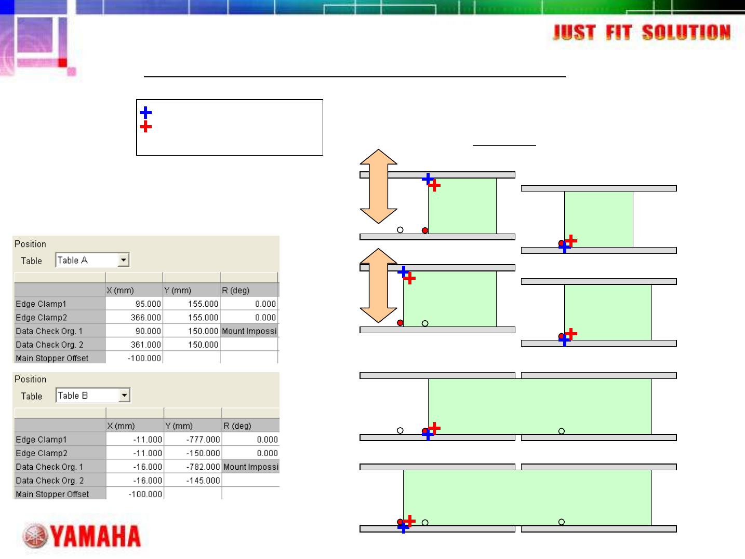Click Mount Impossi cell in Table B
This screenshot has height=559, width=745.
point(251,467)
